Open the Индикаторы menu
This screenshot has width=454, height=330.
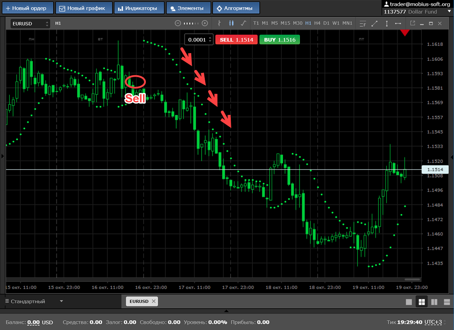pos(139,8)
